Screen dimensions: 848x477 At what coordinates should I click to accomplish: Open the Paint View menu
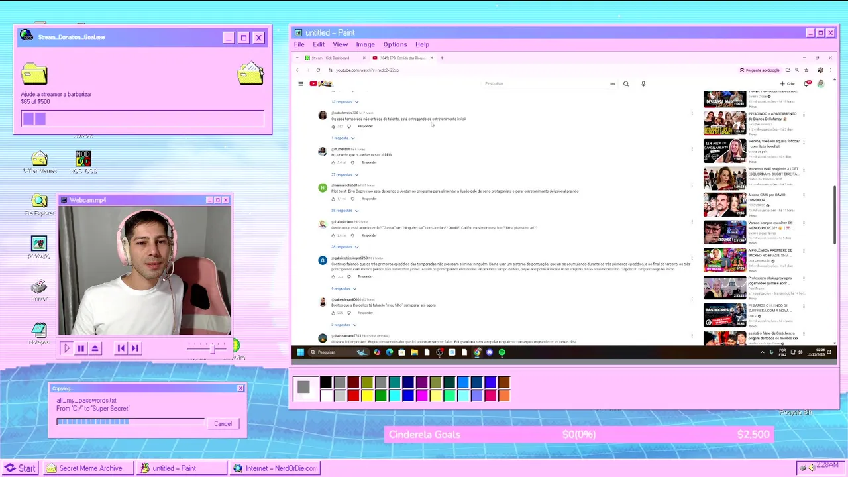[x=340, y=44]
